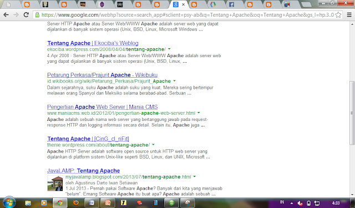Click the scrollbar up arrow
This screenshot has height=208, width=355.
(352, 24)
